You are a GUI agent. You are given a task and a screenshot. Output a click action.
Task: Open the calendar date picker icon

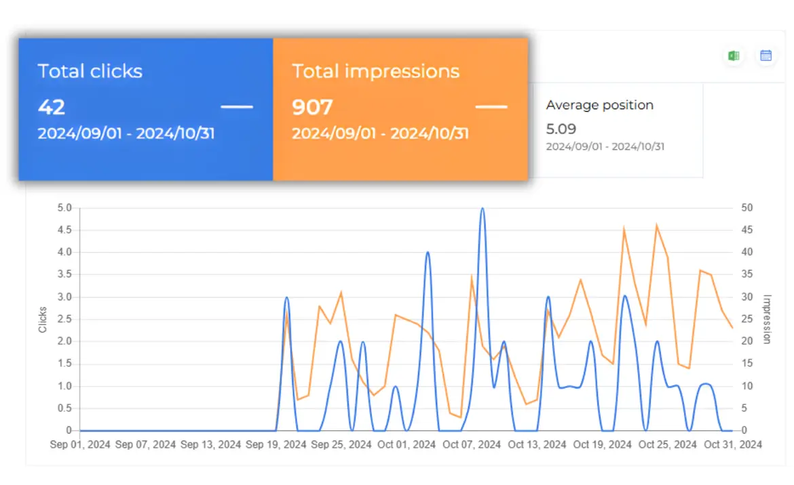click(x=765, y=56)
